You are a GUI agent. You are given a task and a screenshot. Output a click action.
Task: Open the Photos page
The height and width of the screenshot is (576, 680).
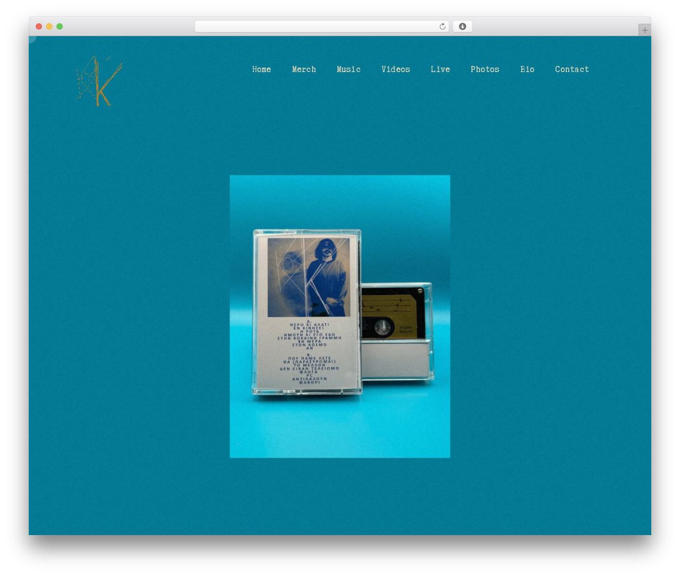click(x=485, y=70)
